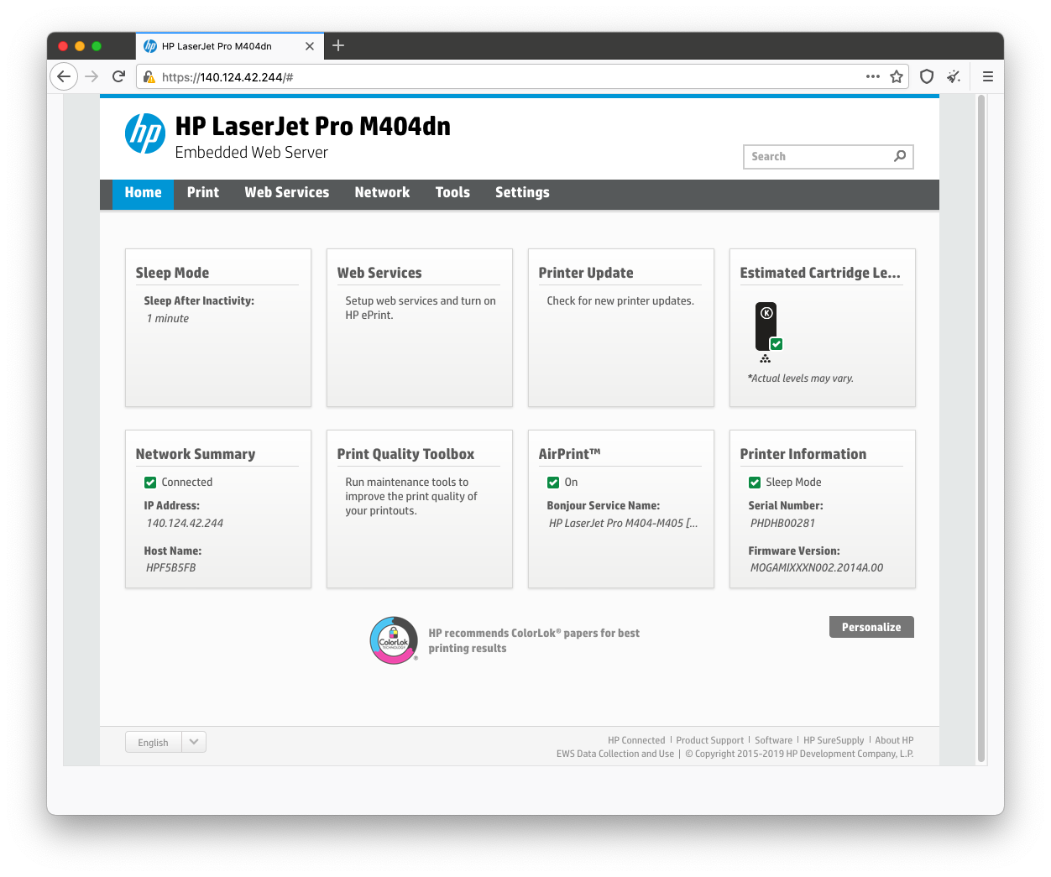1051x877 pixels.
Task: Click the English language selector label
Action: tap(154, 743)
